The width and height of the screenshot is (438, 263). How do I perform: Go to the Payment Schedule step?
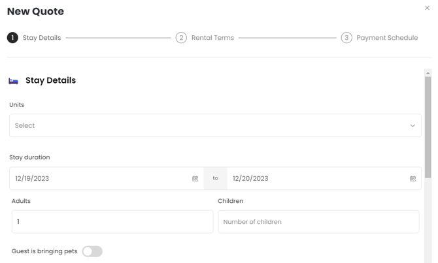pyautogui.click(x=387, y=38)
